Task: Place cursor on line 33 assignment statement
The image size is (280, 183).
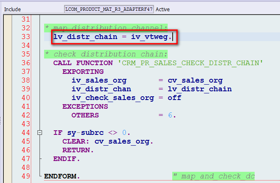Action: [113, 37]
